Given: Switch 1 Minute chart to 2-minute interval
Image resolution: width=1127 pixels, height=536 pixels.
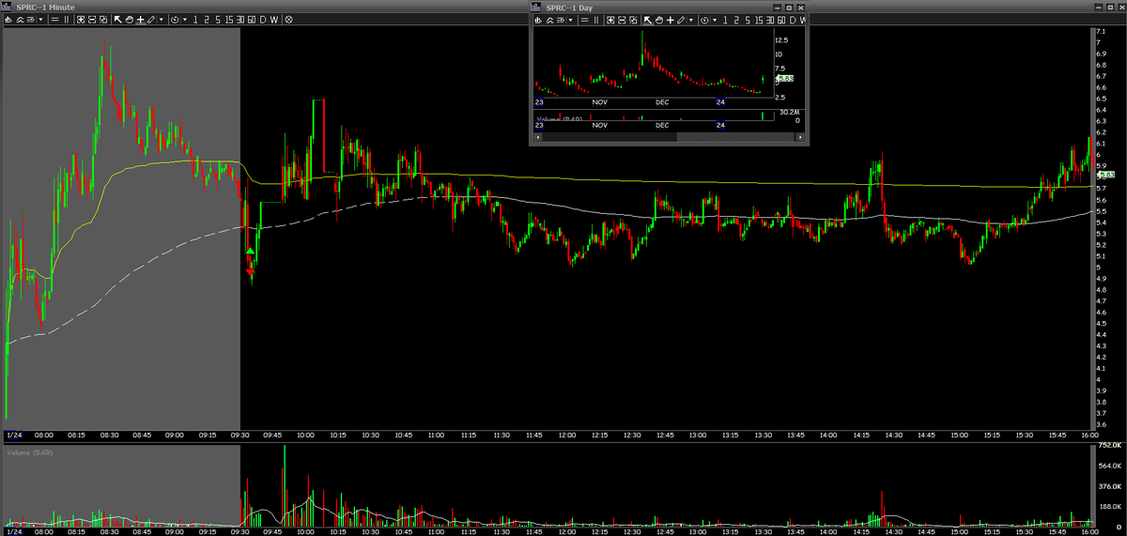Looking at the screenshot, I should (x=207, y=19).
